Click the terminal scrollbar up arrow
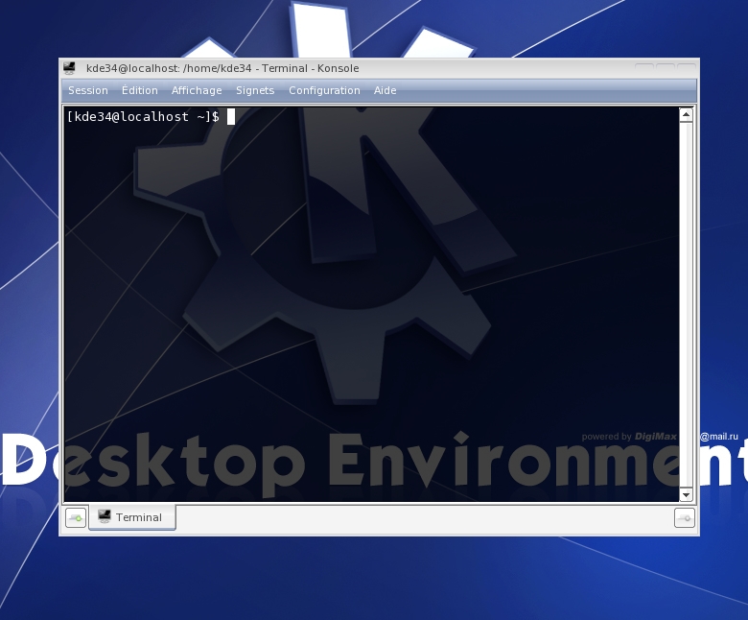The image size is (748, 620). pos(686,114)
